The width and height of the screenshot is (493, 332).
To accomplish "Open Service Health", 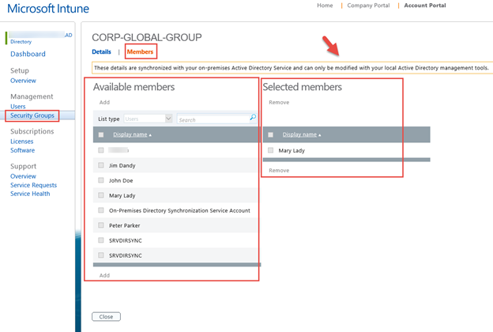I will 30,194.
